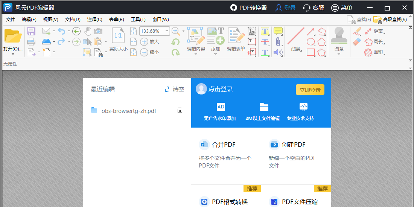Click the Print icon

tap(31, 41)
